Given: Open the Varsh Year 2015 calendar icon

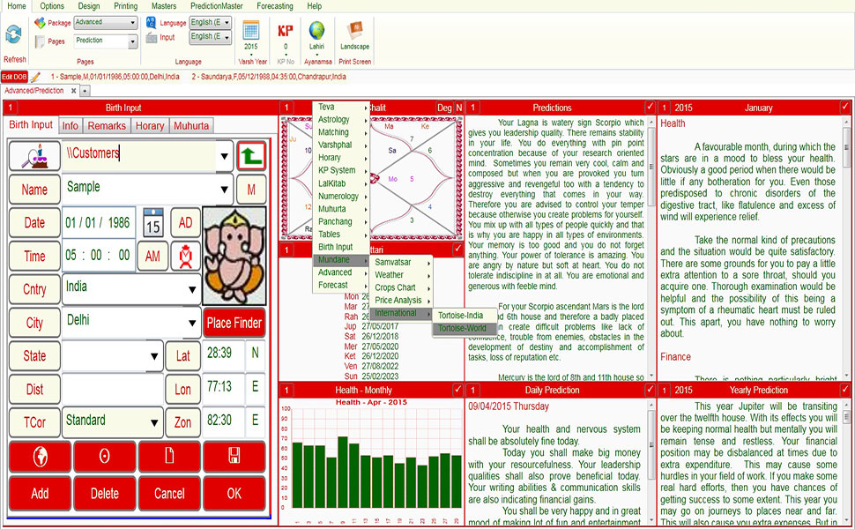Looking at the screenshot, I should 251,30.
